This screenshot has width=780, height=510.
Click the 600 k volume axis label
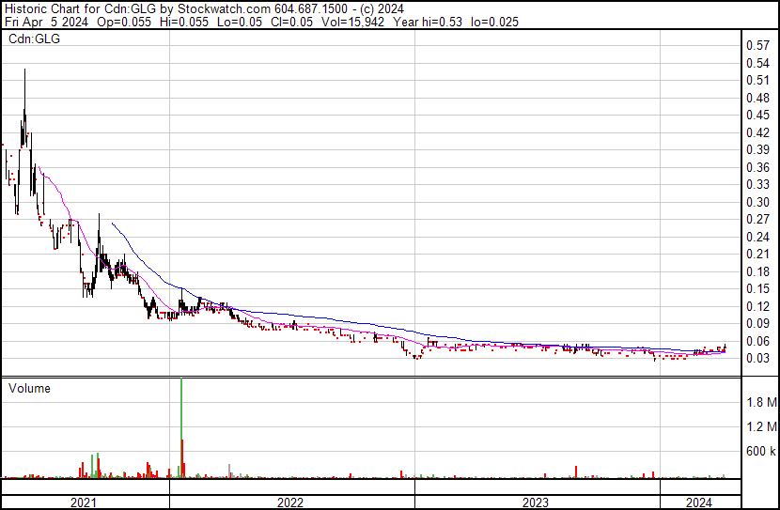[761, 451]
